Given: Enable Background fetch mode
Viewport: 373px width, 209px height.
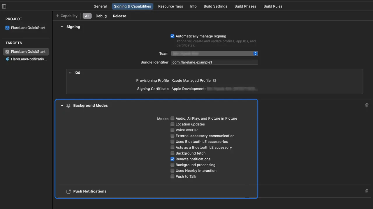Looking at the screenshot, I should (173, 153).
